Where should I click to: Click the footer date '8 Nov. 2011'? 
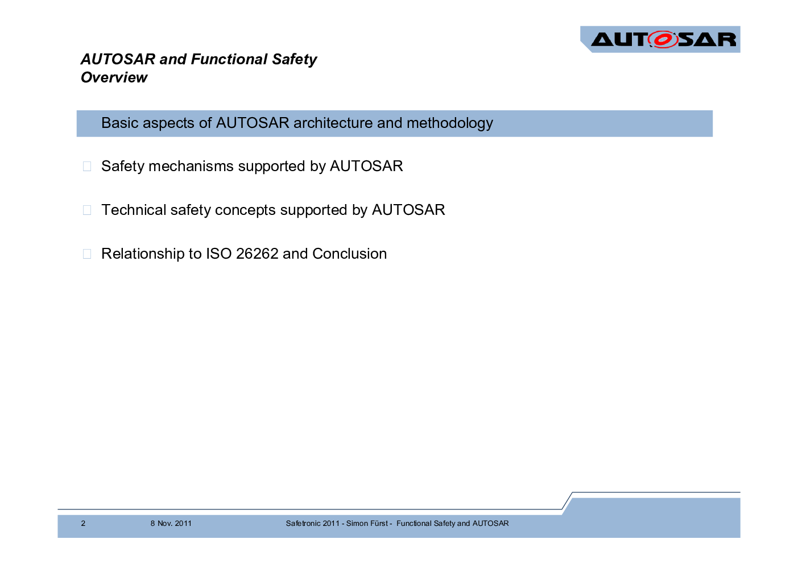click(x=171, y=523)
